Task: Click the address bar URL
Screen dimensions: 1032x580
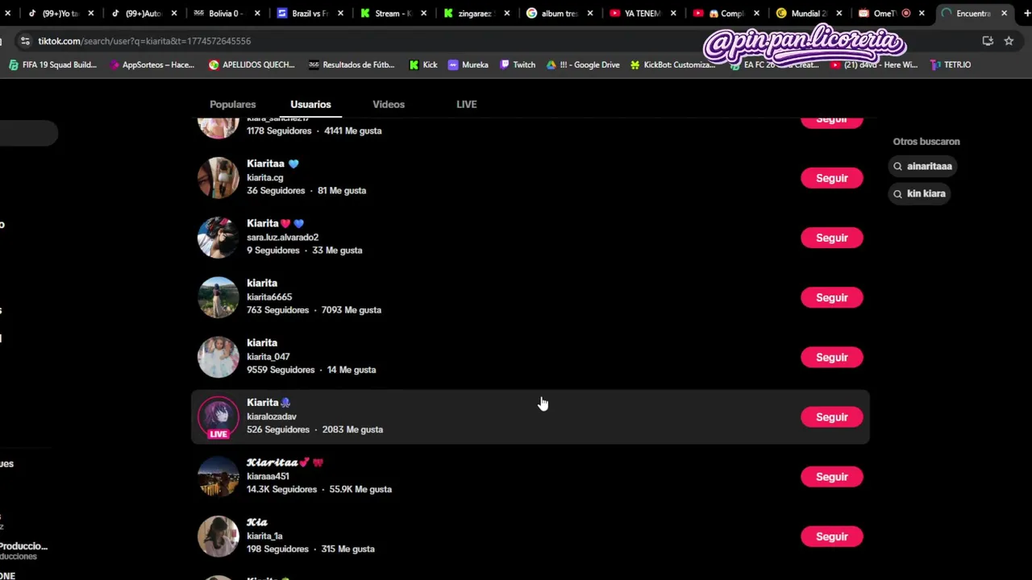Action: 144,41
